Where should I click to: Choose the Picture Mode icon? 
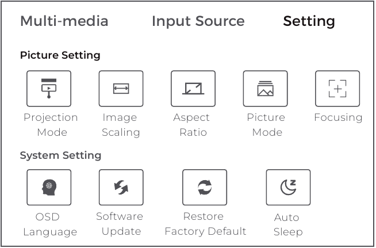click(266, 89)
